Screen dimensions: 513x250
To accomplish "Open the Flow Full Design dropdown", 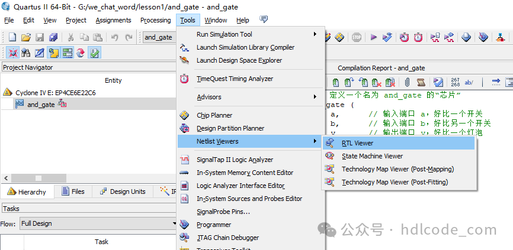I will (x=98, y=223).
